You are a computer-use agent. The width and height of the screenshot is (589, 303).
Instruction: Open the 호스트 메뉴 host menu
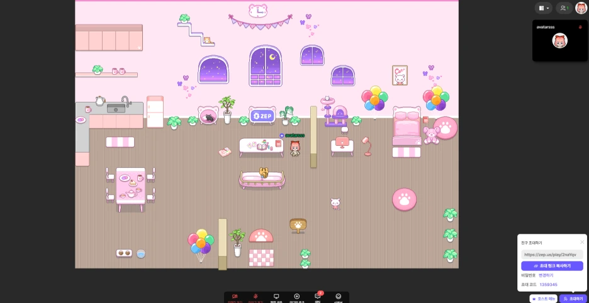click(543, 299)
